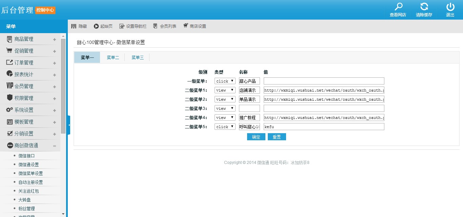Click the 商店设置 cart icon
Screen dimensions: 463x217
(x=185, y=26)
